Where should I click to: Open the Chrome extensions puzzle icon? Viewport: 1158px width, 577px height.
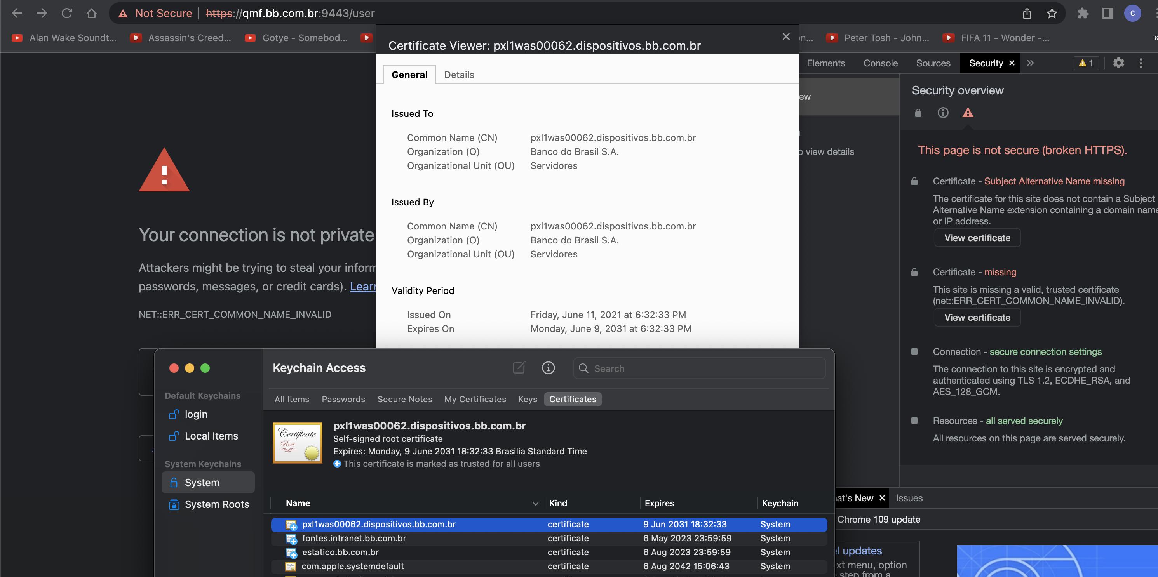tap(1083, 14)
